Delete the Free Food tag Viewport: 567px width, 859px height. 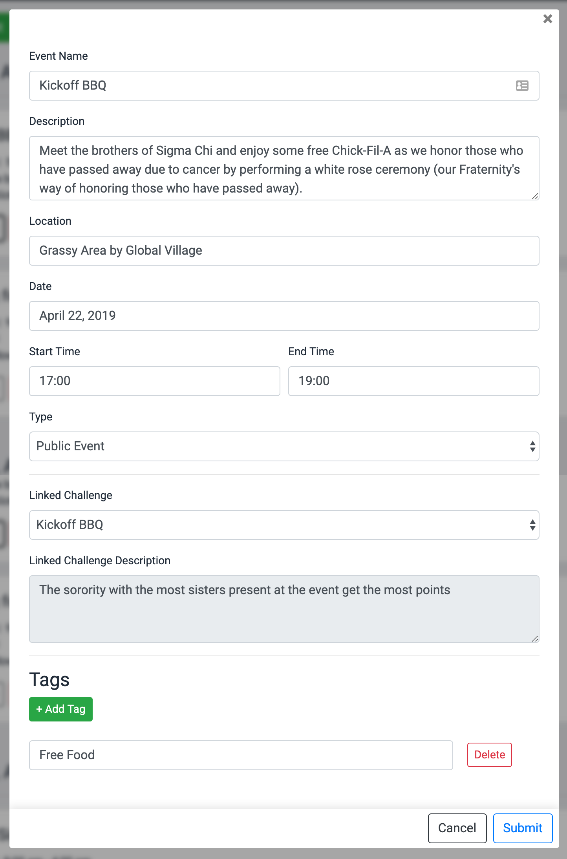point(489,754)
